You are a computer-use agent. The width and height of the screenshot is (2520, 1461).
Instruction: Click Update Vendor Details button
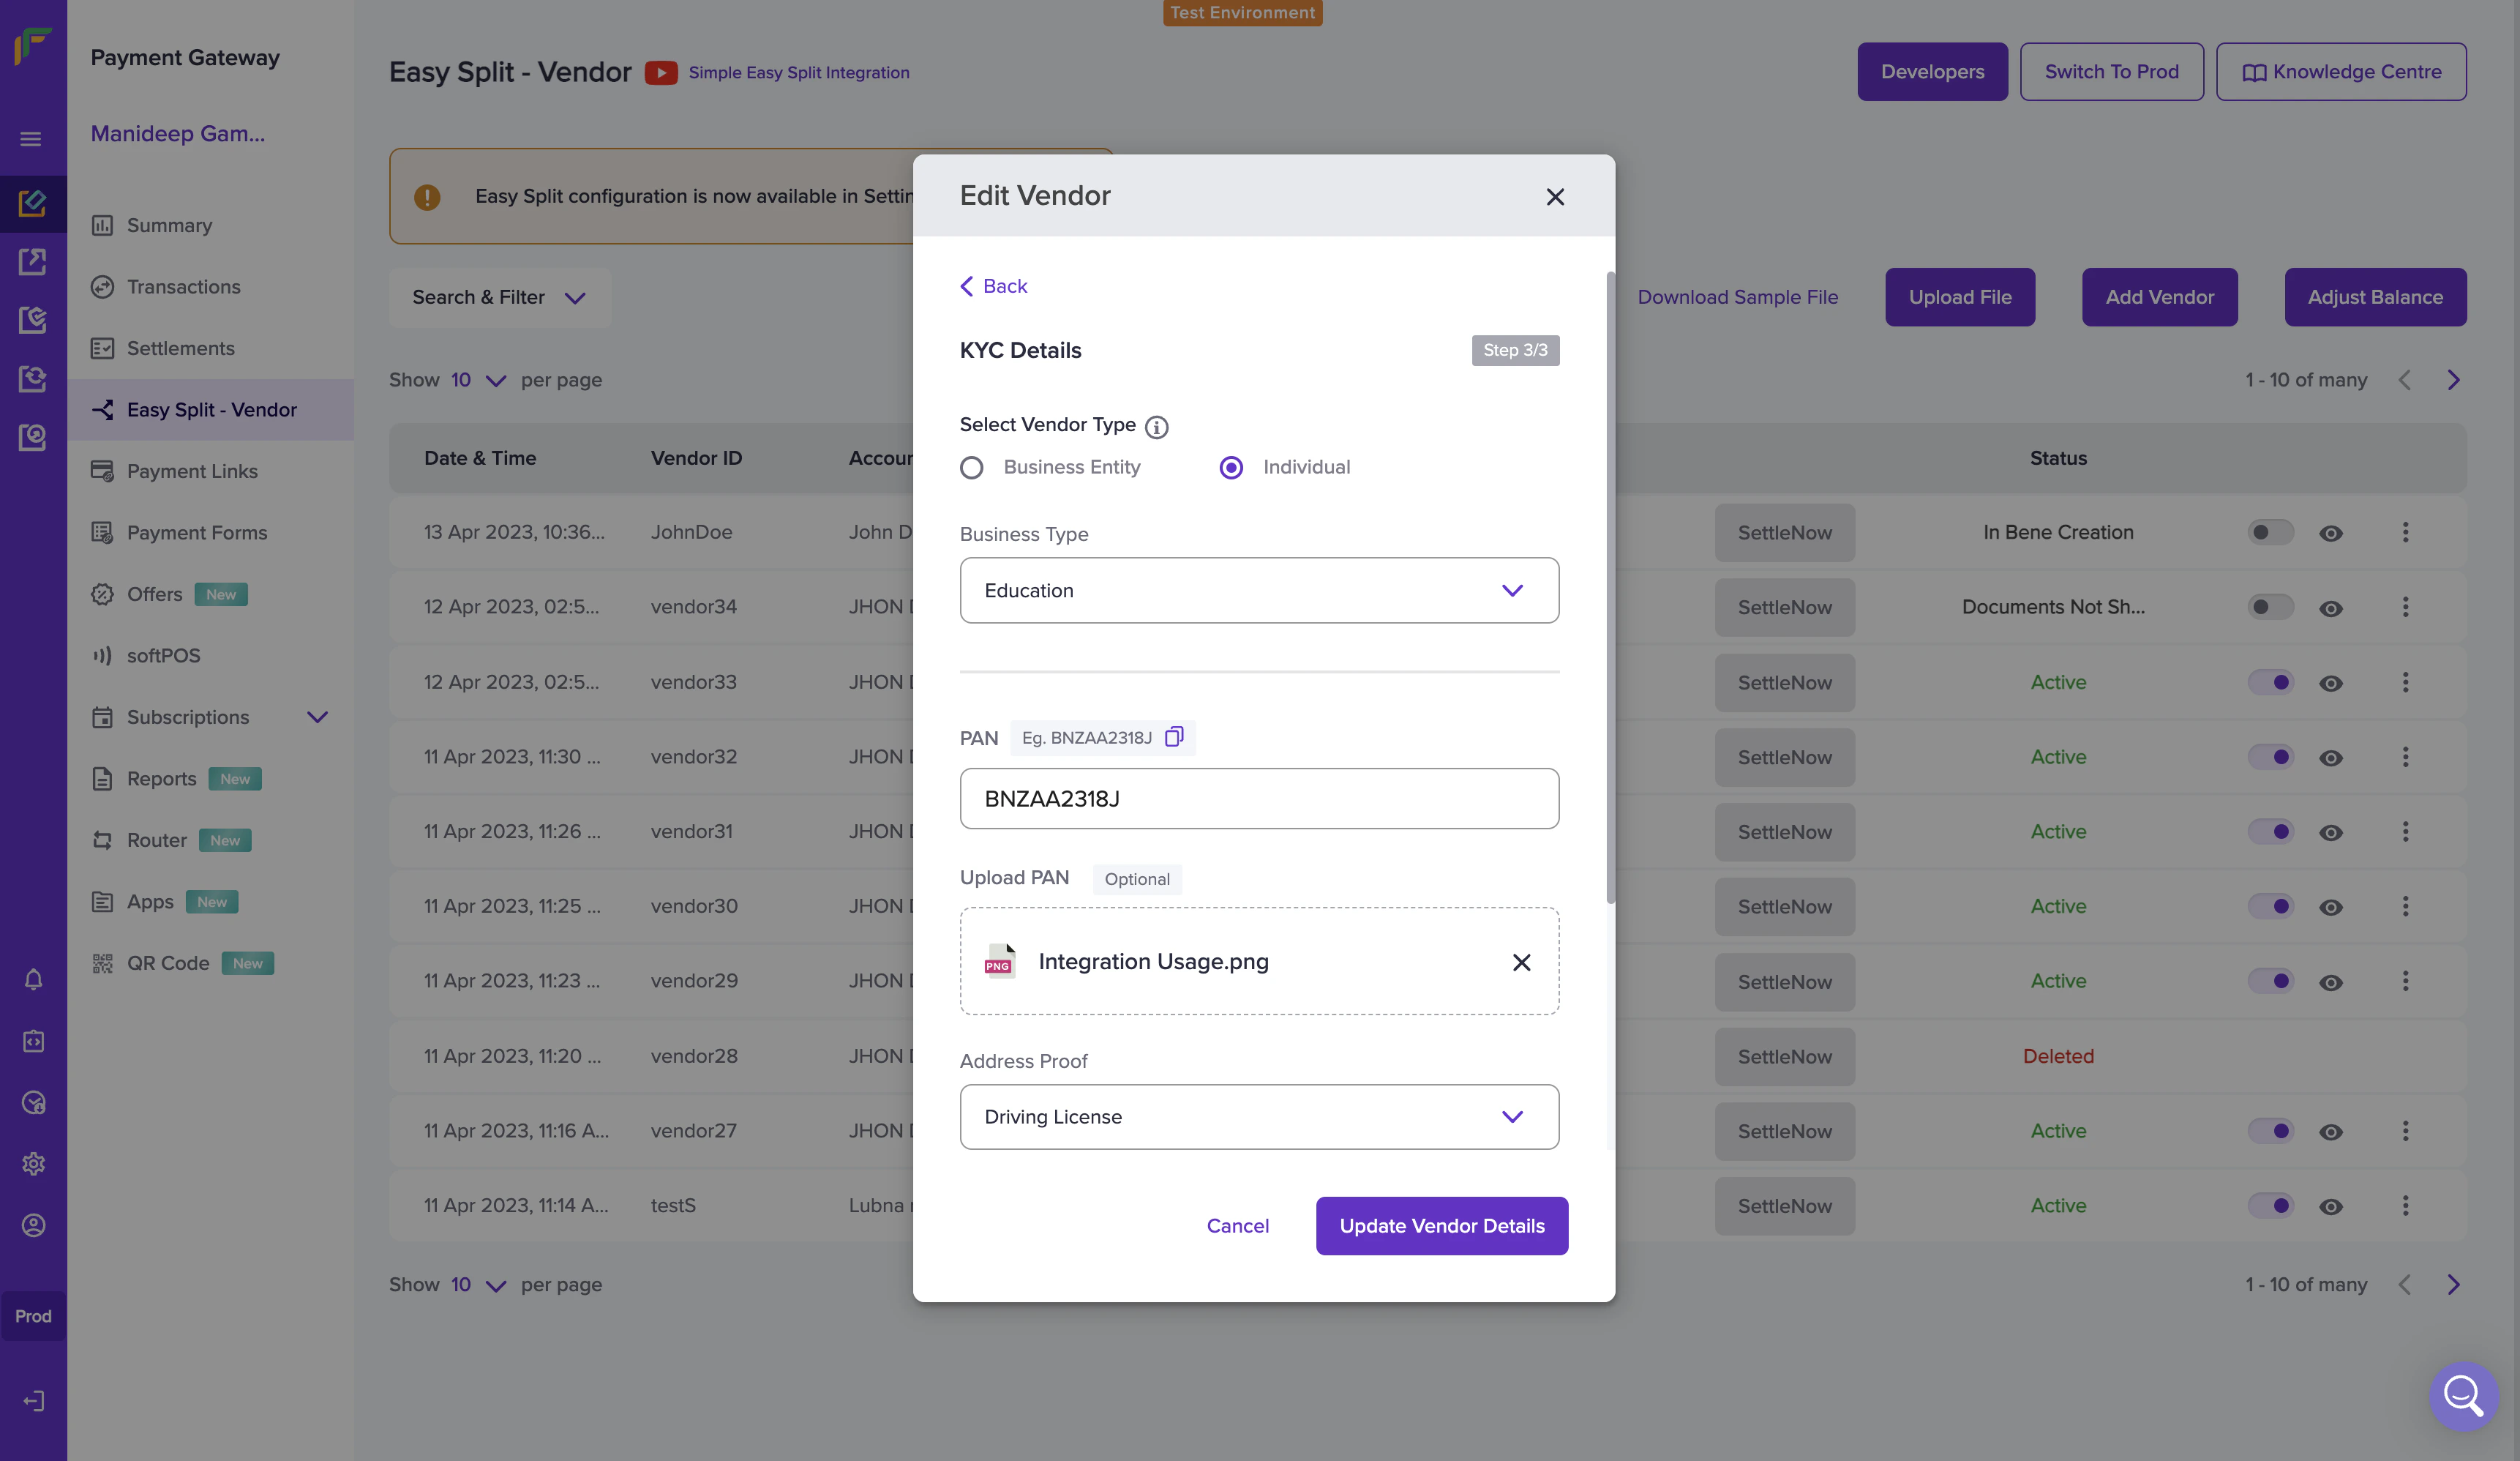pyautogui.click(x=1441, y=1226)
